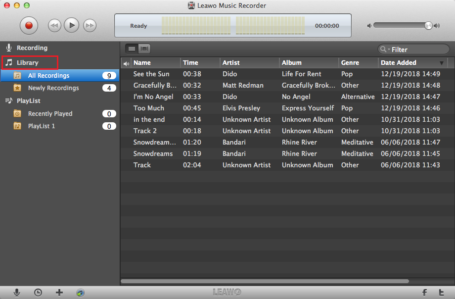The height and width of the screenshot is (299, 455).
Task: Skip to next track with fast-forward button
Action: (89, 25)
